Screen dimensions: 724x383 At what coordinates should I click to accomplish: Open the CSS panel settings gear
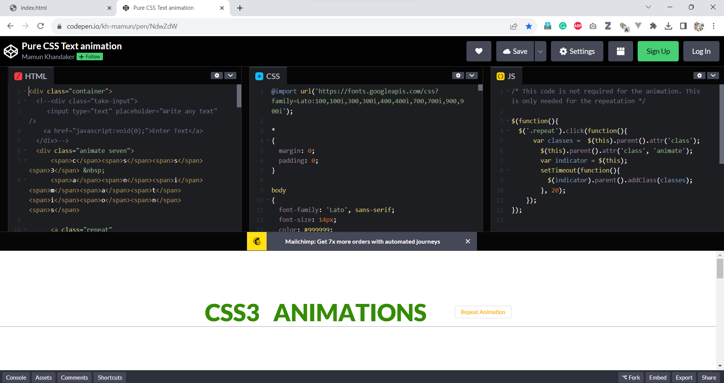pos(458,75)
